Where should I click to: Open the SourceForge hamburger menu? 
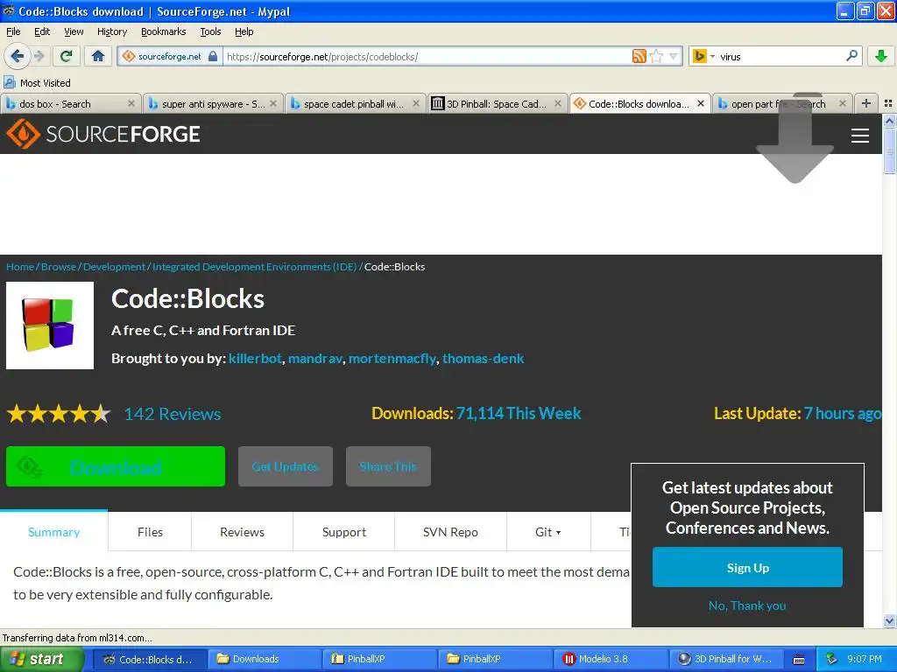(x=860, y=136)
